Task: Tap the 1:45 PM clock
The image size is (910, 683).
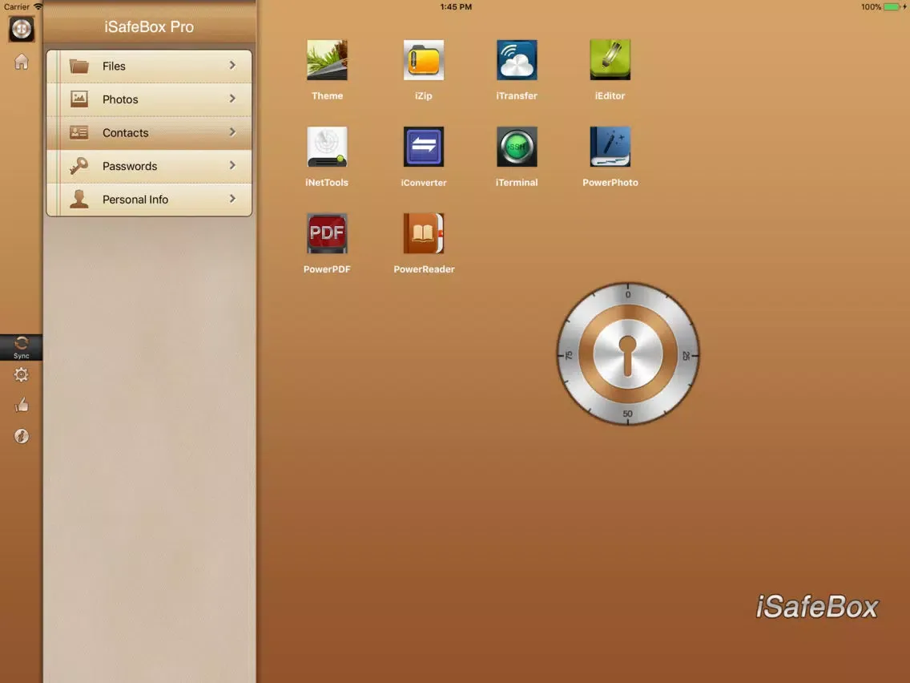Action: click(456, 7)
